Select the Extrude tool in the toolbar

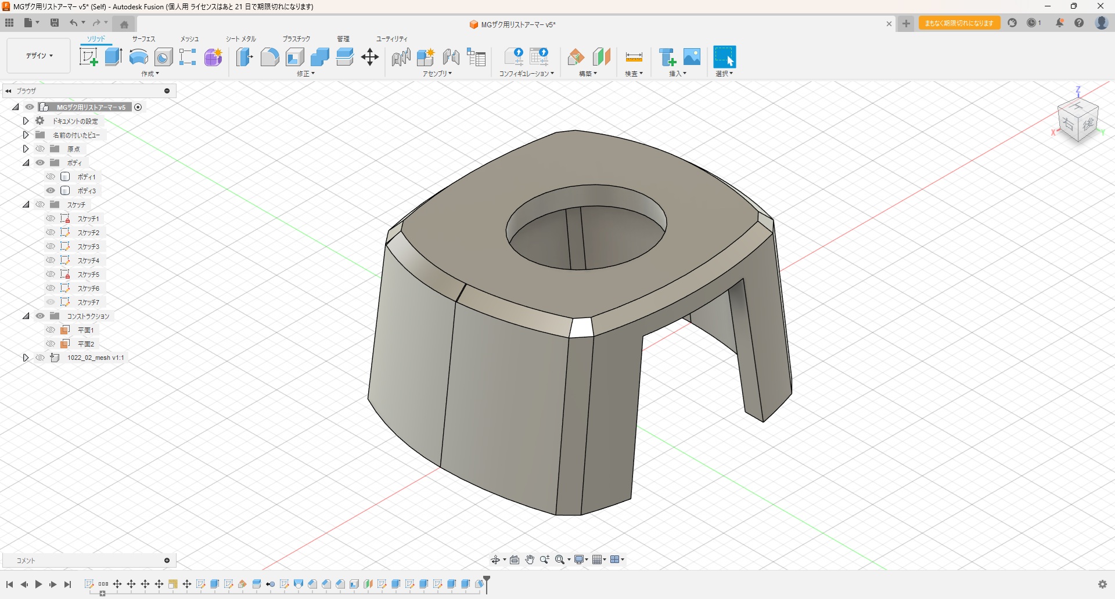[113, 57]
